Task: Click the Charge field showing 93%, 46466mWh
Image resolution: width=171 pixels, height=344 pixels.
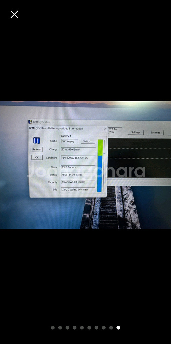Action: (78, 149)
